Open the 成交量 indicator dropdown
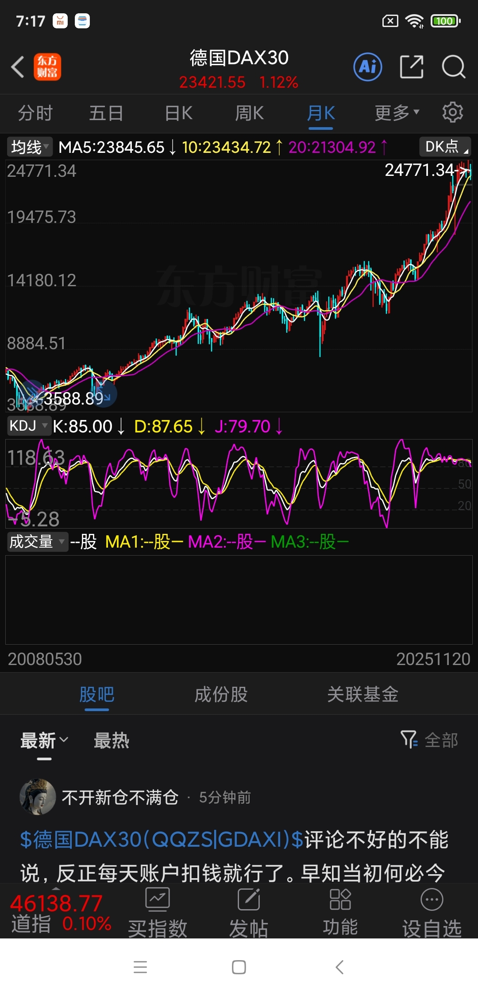This screenshot has height=996, width=478. coord(38,541)
